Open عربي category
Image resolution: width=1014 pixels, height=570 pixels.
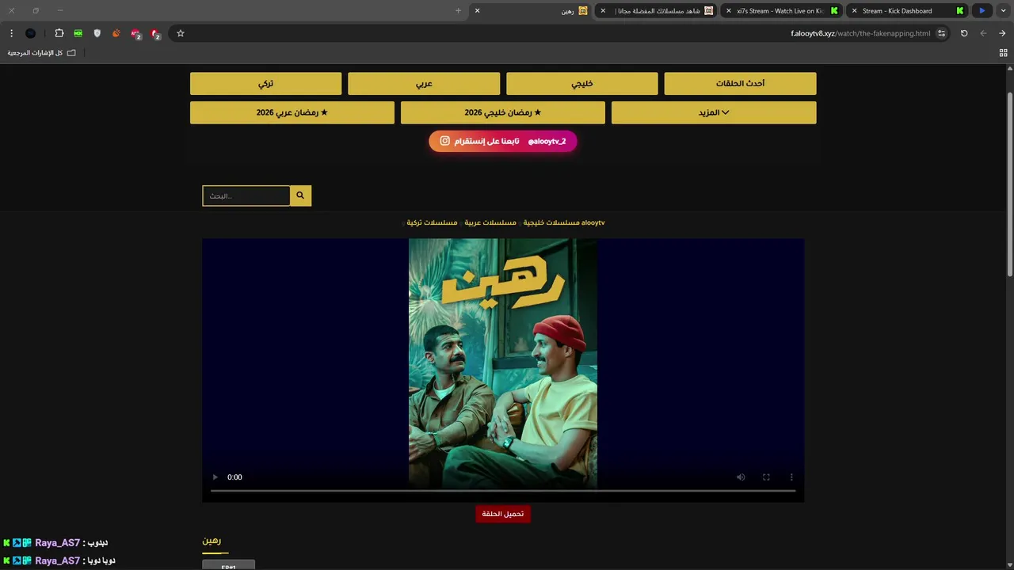(x=424, y=83)
